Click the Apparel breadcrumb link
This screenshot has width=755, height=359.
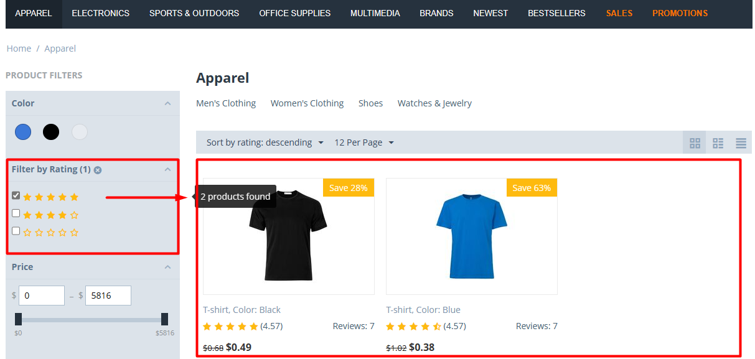tap(60, 49)
